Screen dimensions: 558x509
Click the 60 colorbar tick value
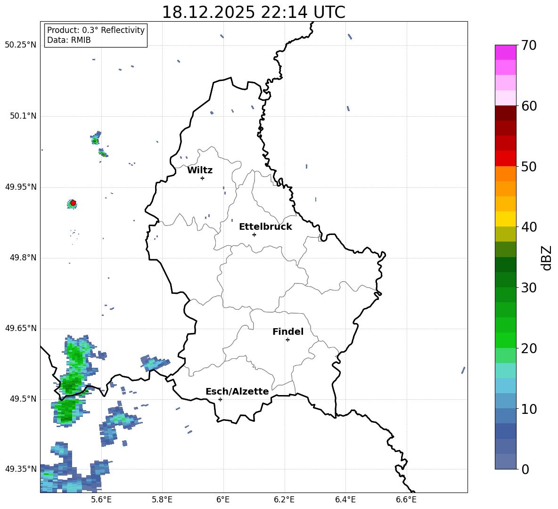[x=529, y=106]
